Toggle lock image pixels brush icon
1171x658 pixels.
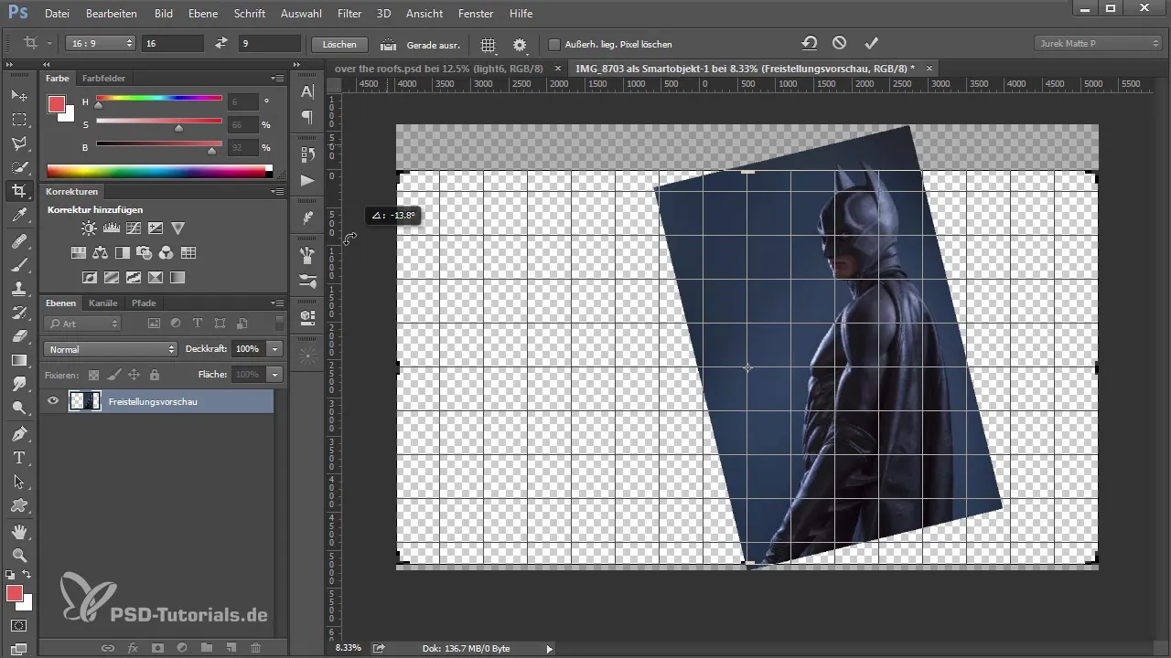113,375
